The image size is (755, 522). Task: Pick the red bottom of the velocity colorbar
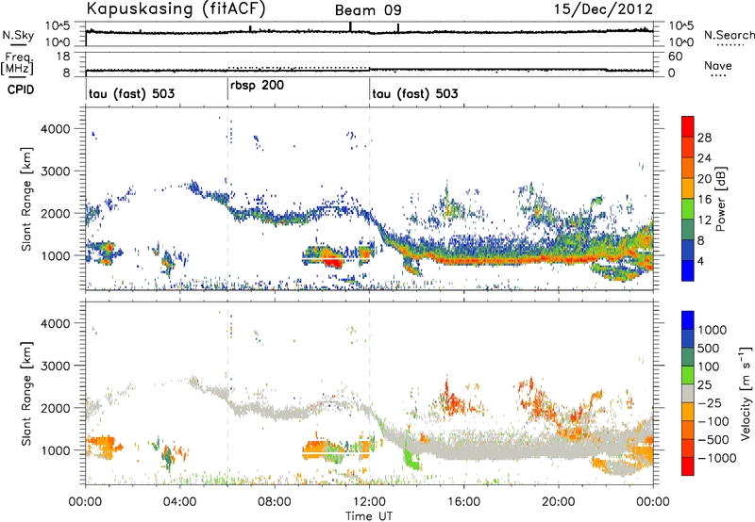688,466
